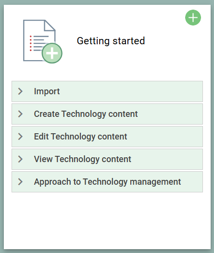Expand the Approach to Technology management section
This screenshot has height=253, width=214.
click(107, 182)
